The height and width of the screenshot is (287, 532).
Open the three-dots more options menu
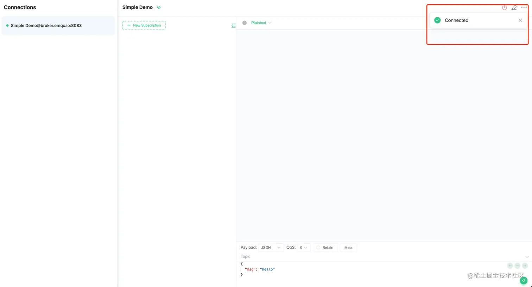(x=524, y=7)
